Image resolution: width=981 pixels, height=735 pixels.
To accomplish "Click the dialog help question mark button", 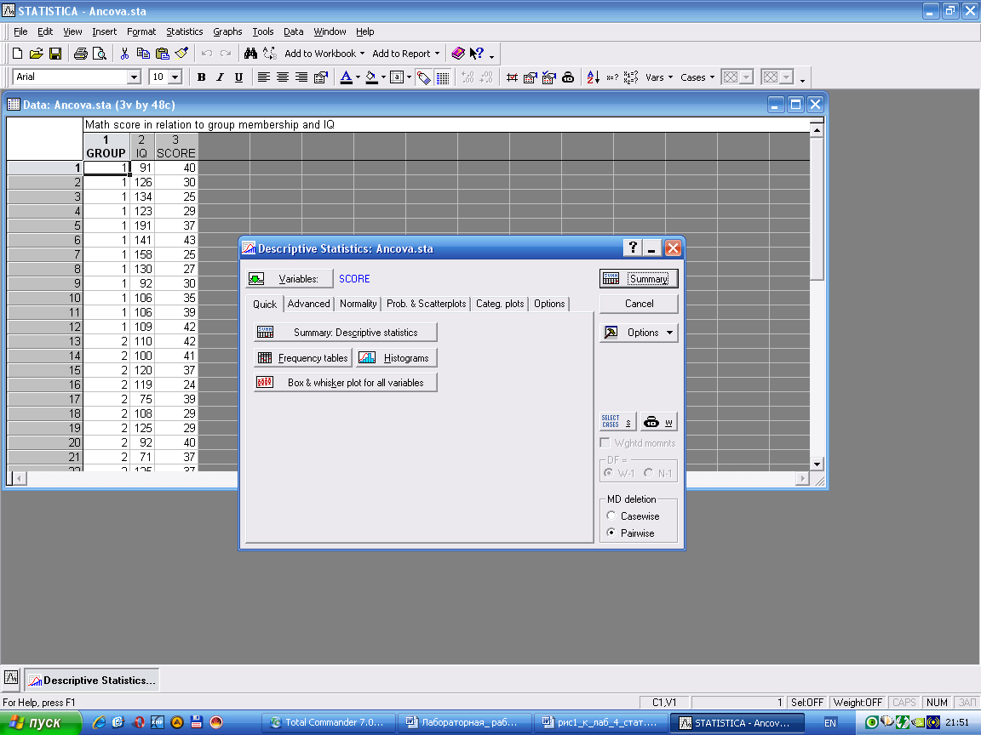I will coord(633,248).
